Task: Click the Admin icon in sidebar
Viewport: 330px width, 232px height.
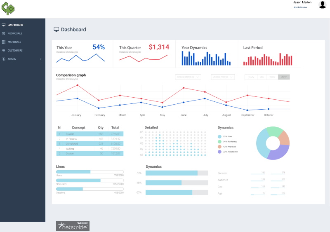Action: click(4, 59)
